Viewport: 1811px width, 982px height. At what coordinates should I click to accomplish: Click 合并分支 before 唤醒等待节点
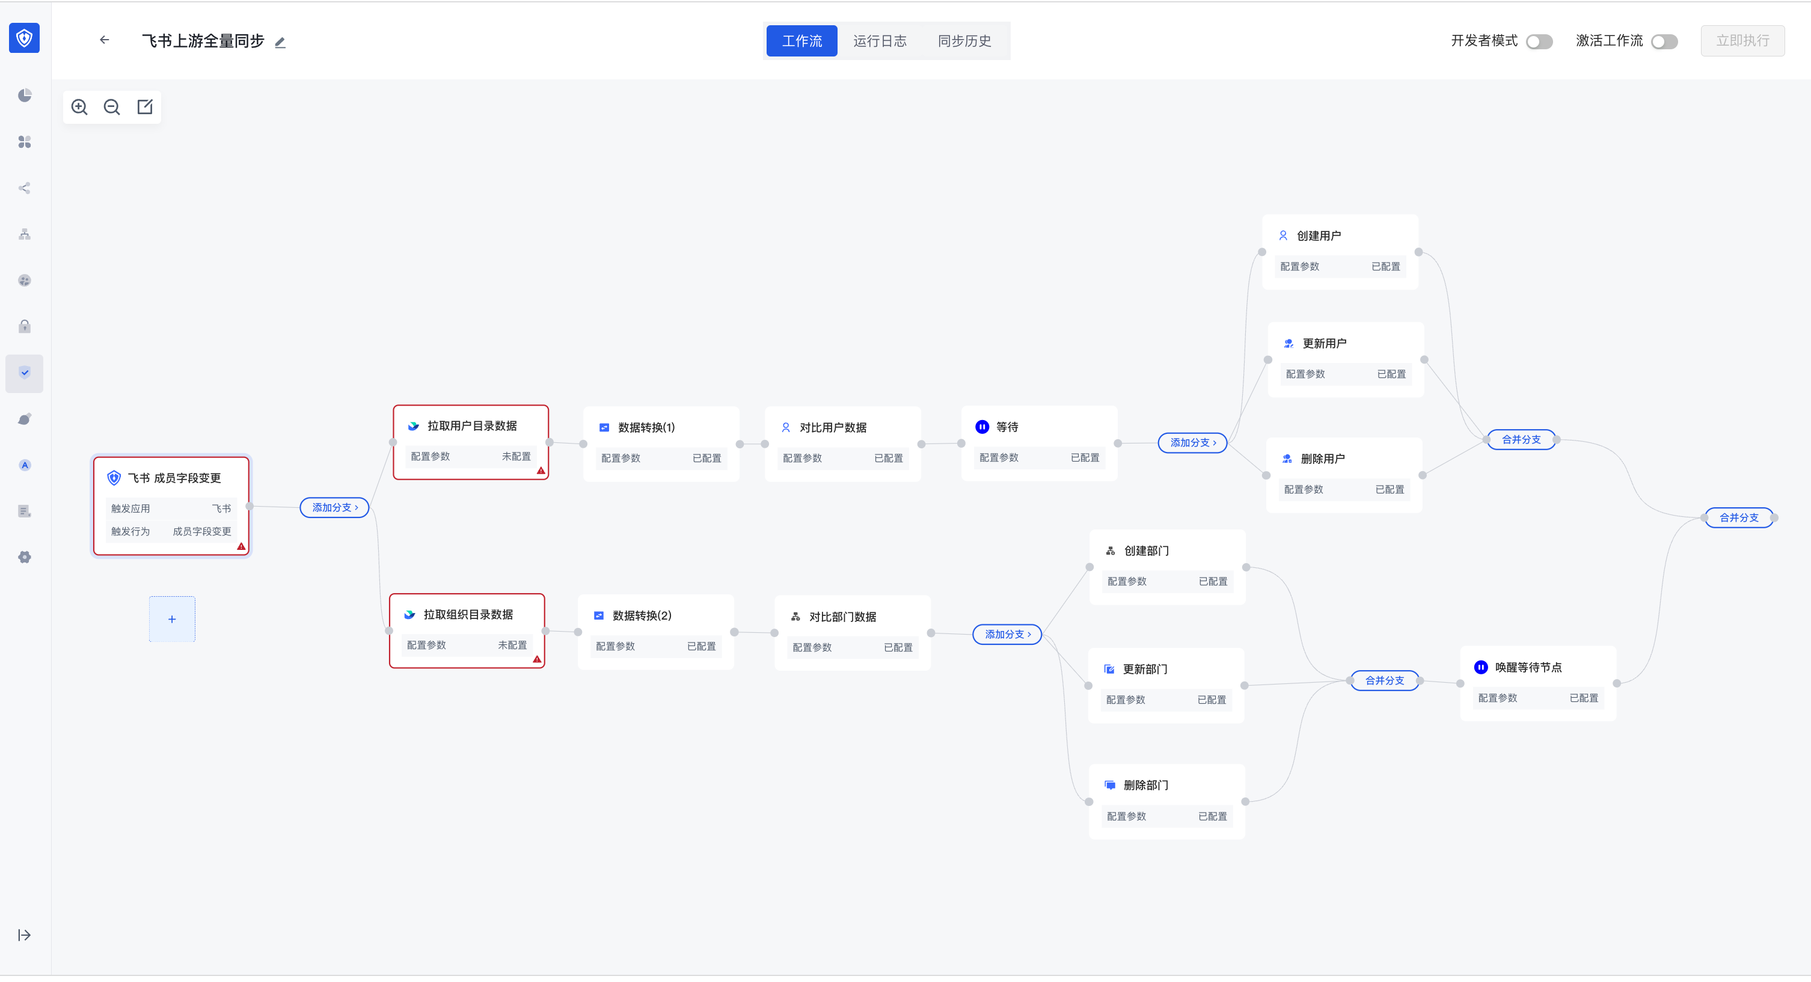1384,681
